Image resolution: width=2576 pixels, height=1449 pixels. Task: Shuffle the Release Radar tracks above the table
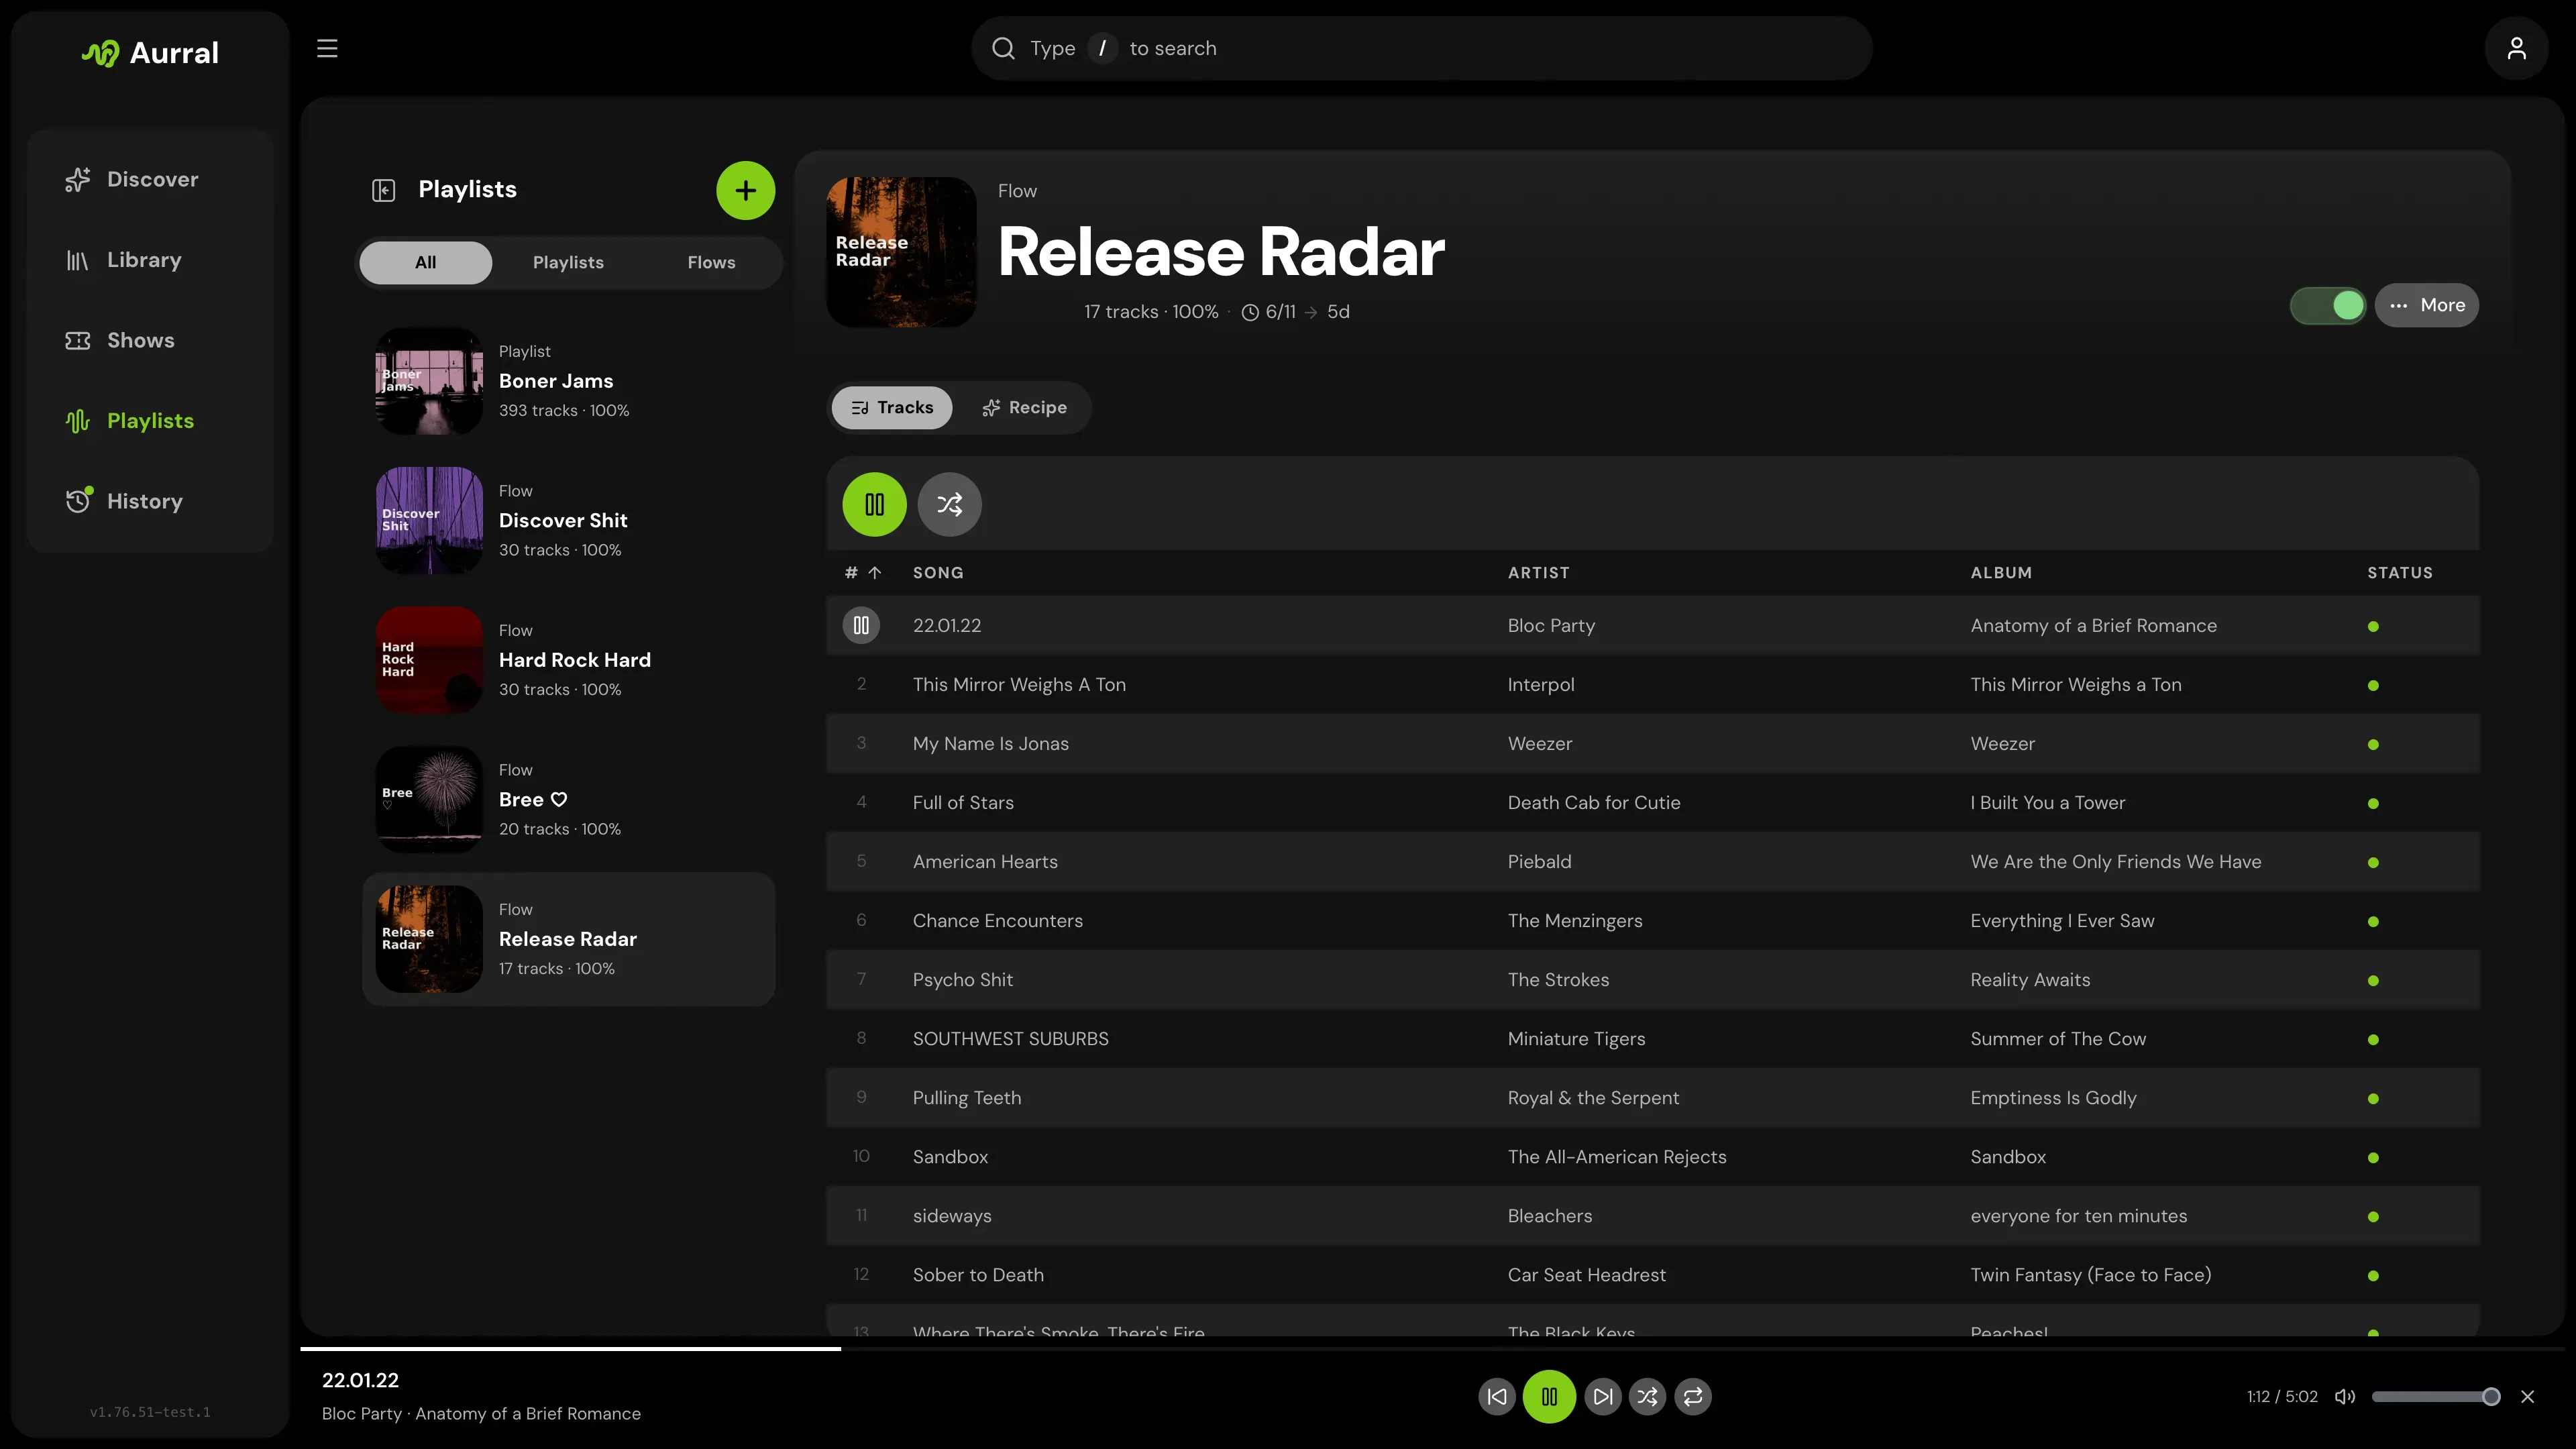tap(949, 504)
